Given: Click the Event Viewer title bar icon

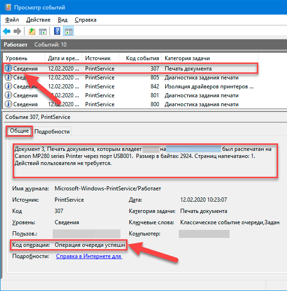Looking at the screenshot, I should pos(8,7).
